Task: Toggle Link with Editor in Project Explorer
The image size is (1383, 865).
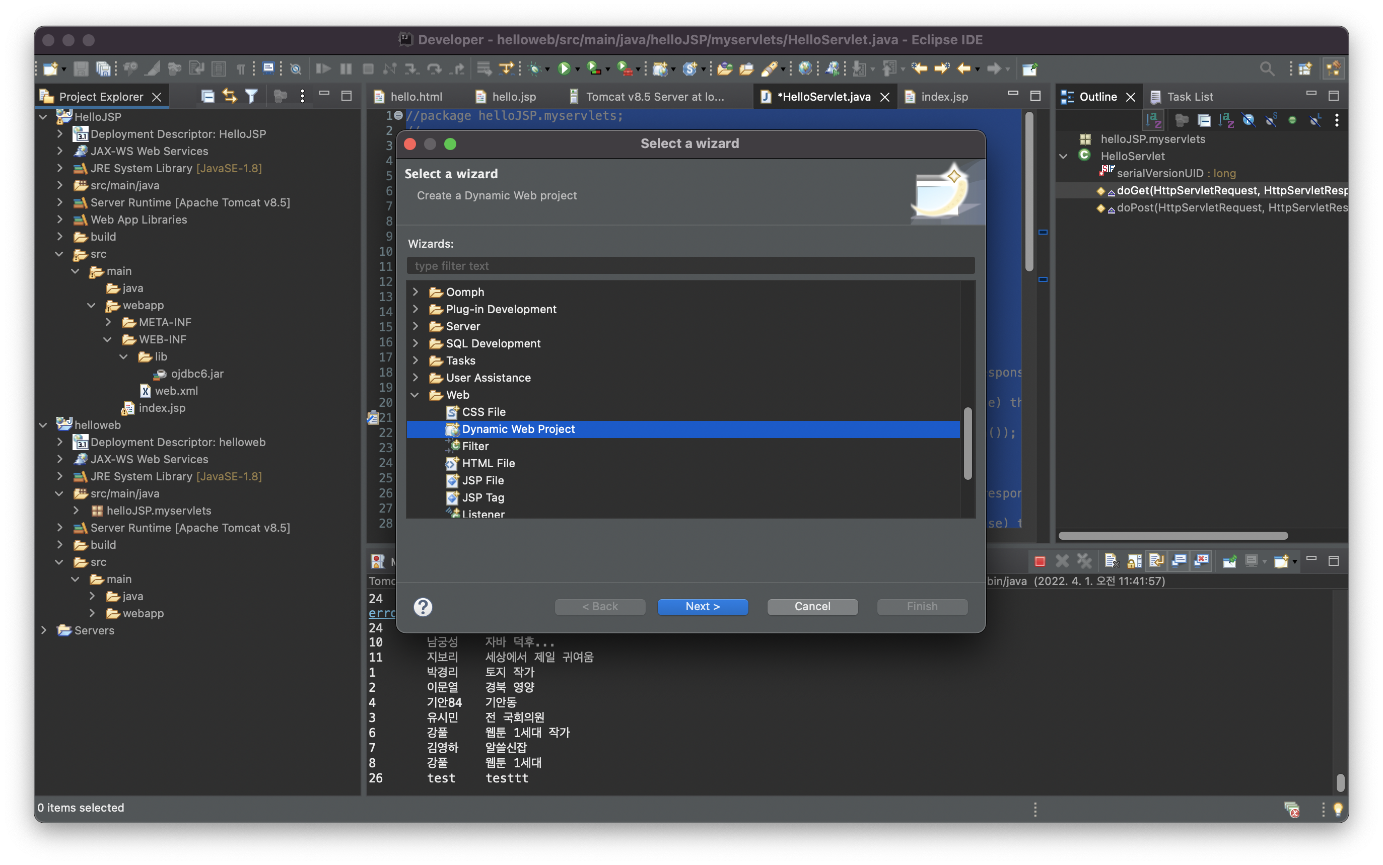Action: coord(230,96)
